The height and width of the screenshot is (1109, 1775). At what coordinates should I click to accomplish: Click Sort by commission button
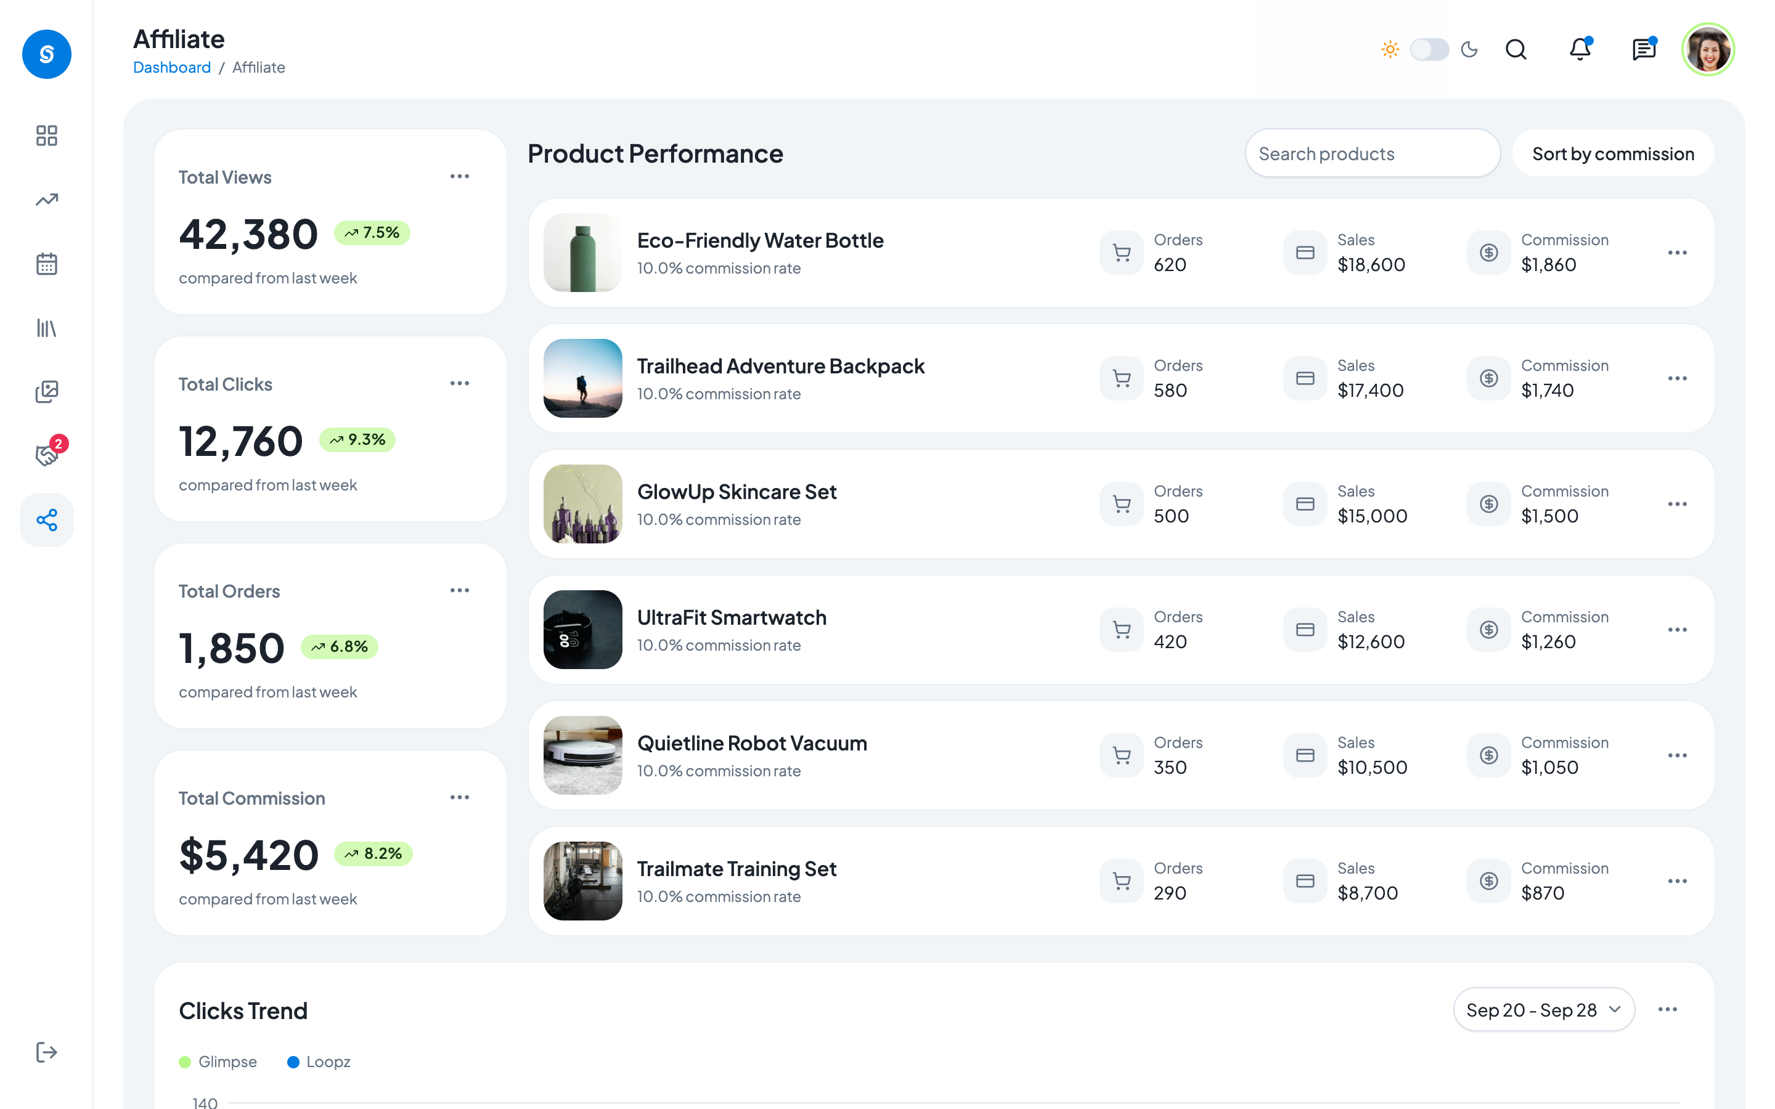coord(1613,153)
